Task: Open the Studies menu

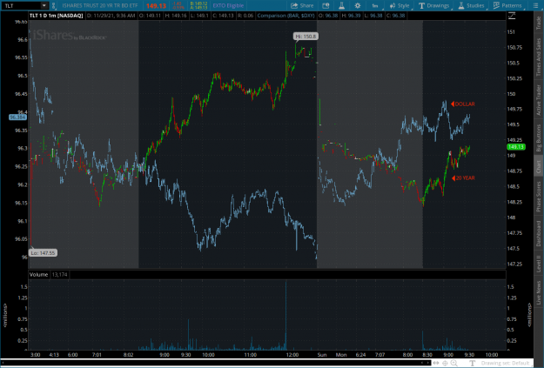Action: [471, 5]
